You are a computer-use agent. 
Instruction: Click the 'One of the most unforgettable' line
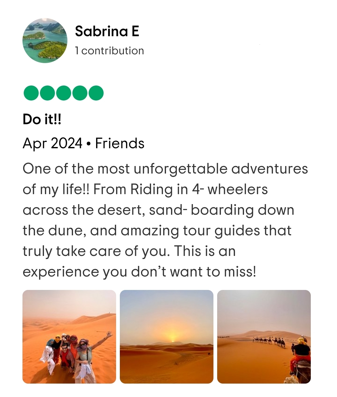coord(165,169)
